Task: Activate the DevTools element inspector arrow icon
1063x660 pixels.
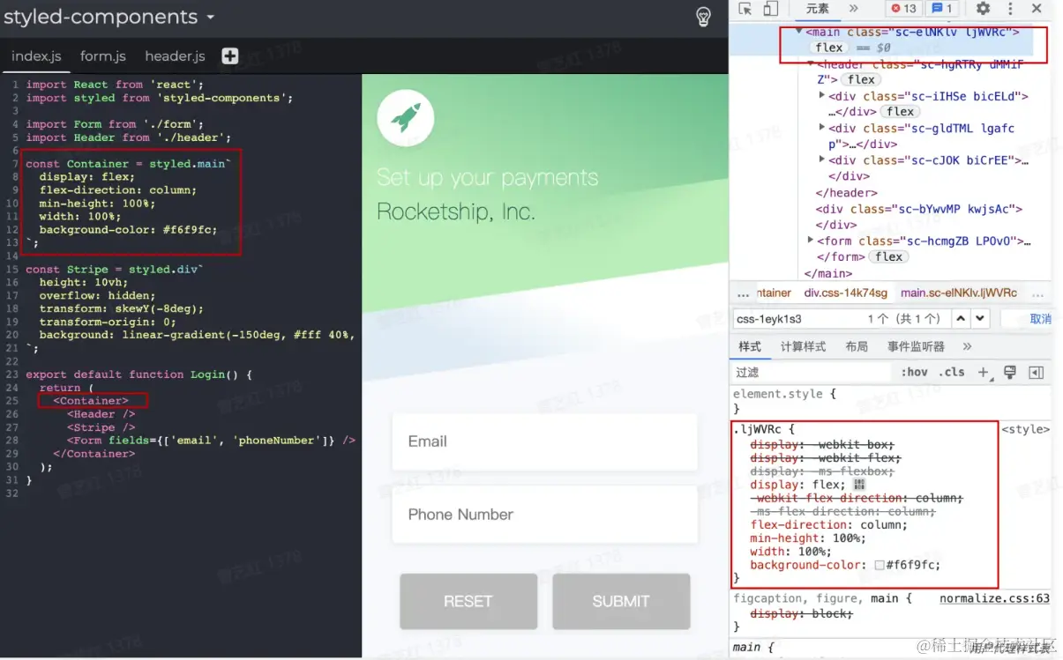Action: 745,9
